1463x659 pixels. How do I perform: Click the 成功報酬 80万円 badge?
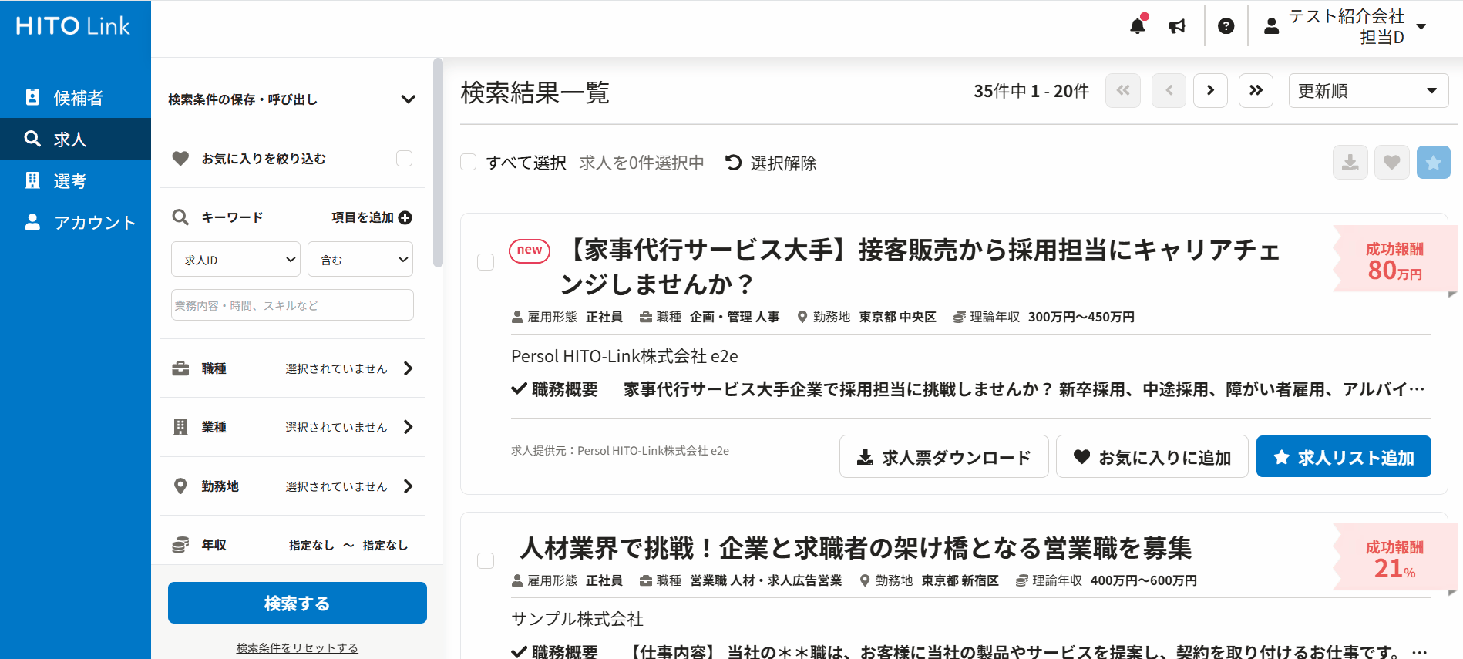[1394, 261]
